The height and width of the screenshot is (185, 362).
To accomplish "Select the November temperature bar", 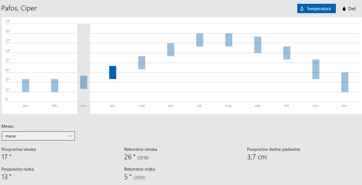I will pyautogui.click(x=316, y=69).
